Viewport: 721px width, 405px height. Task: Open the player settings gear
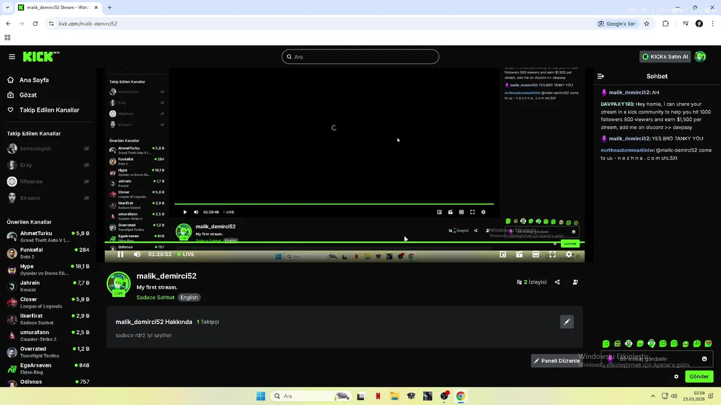(569, 254)
